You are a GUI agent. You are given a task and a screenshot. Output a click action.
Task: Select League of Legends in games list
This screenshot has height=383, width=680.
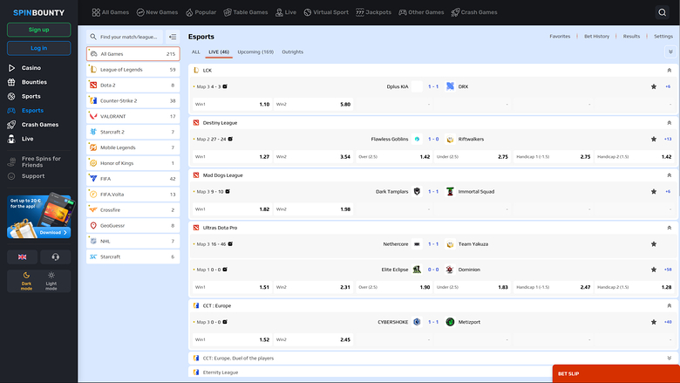pyautogui.click(x=133, y=70)
